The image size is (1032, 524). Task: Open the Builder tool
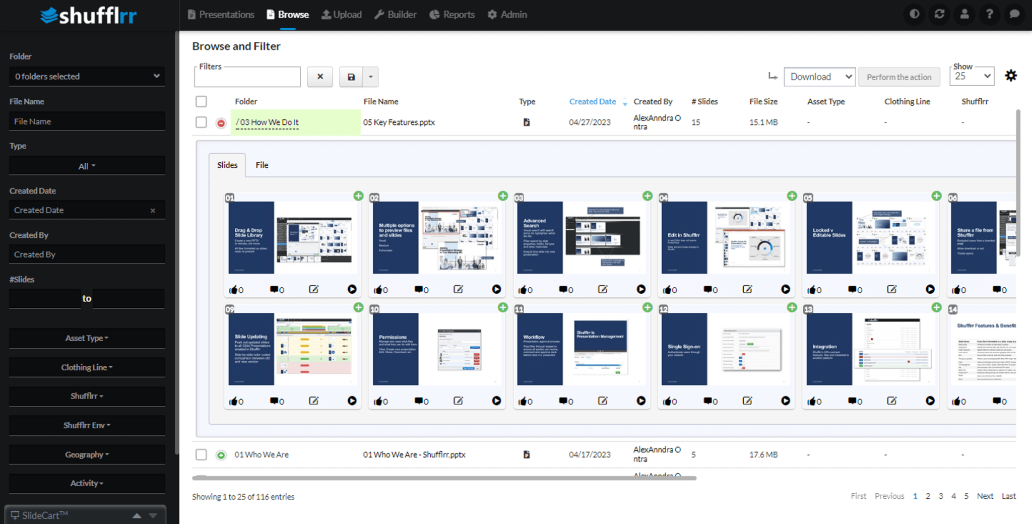(396, 15)
